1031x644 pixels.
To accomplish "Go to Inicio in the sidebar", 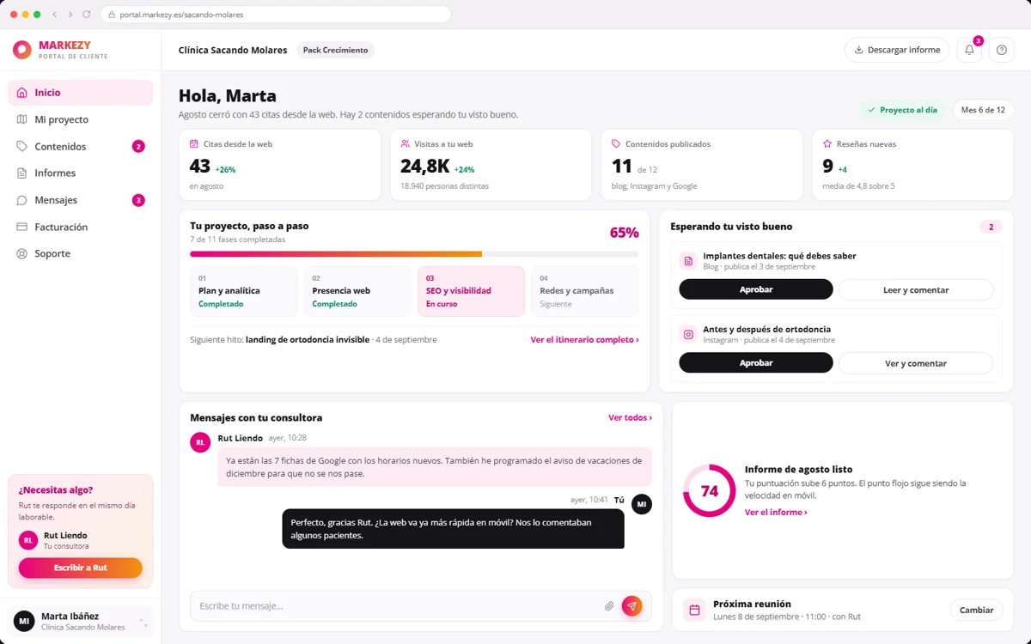I will pyautogui.click(x=81, y=93).
